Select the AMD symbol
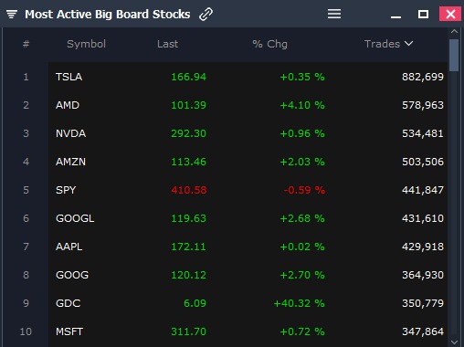The height and width of the screenshot is (347, 464). point(68,105)
